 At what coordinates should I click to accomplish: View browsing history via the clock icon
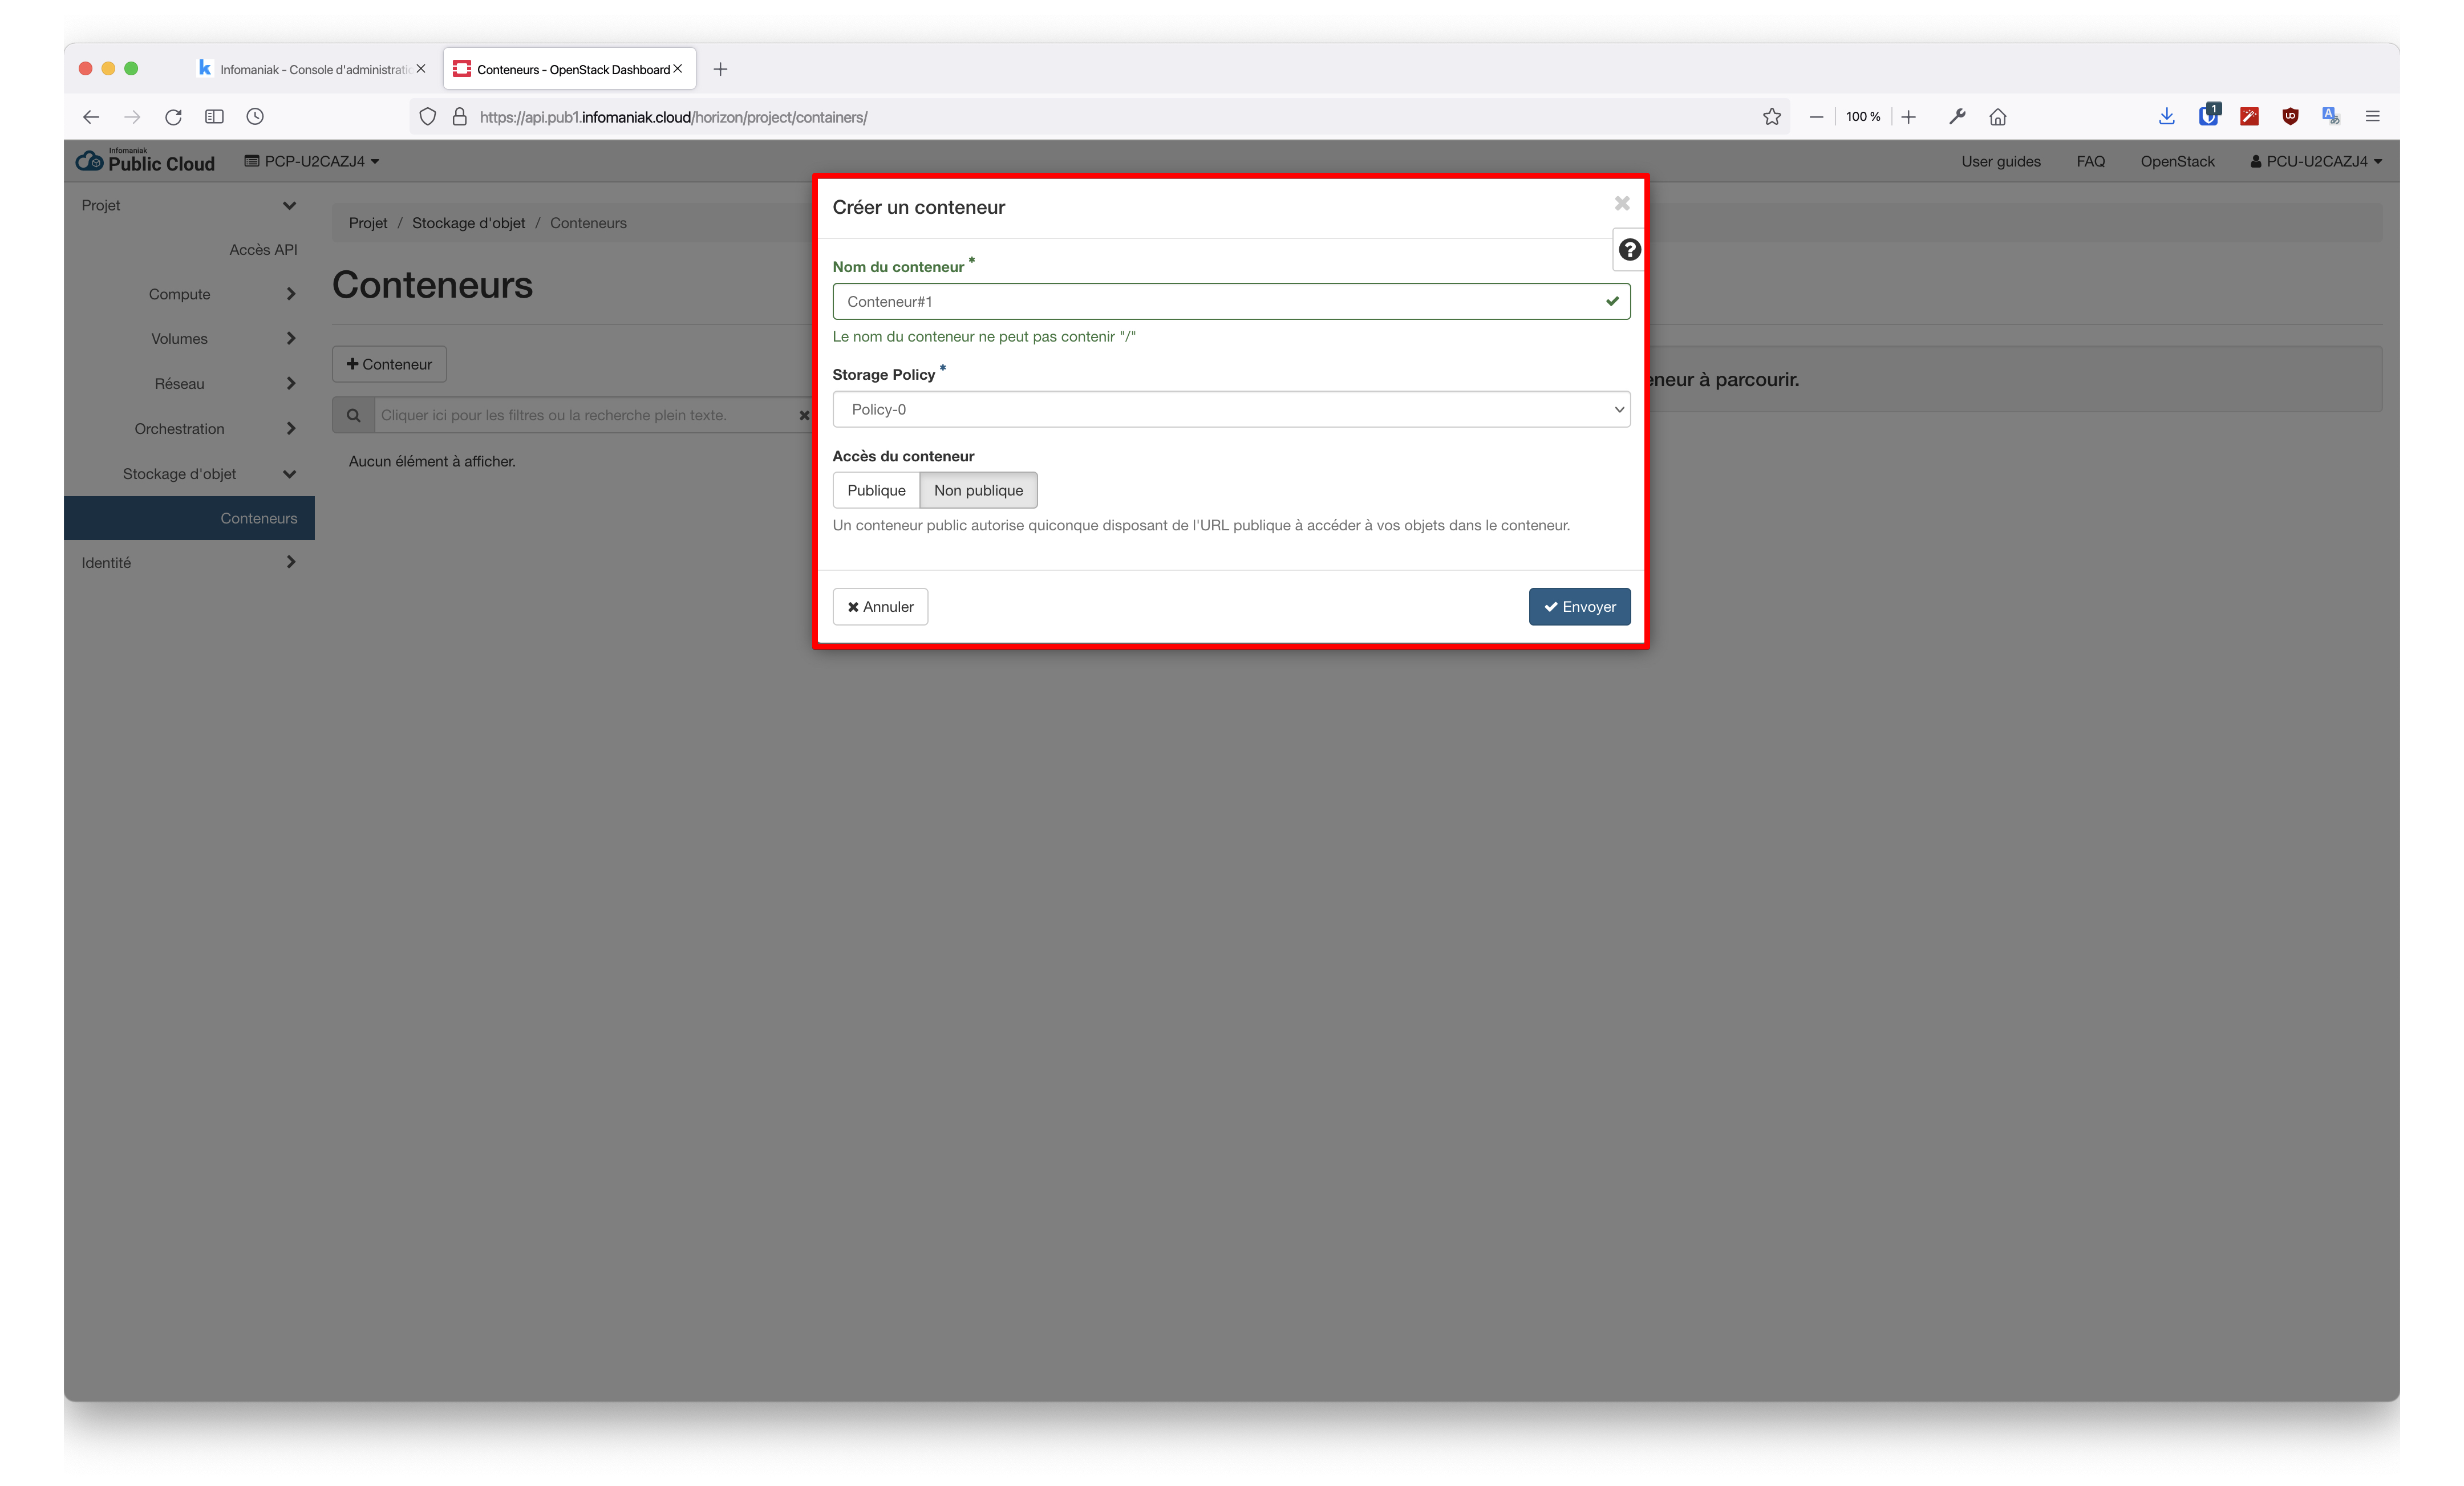tap(255, 116)
